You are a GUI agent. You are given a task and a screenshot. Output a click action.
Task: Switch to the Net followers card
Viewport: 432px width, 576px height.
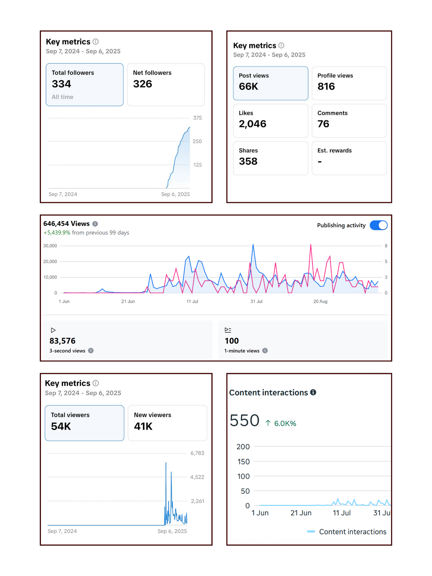[x=166, y=85]
